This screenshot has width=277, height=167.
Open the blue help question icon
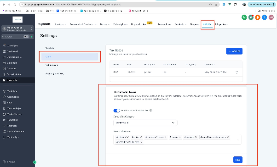pos(264,17)
